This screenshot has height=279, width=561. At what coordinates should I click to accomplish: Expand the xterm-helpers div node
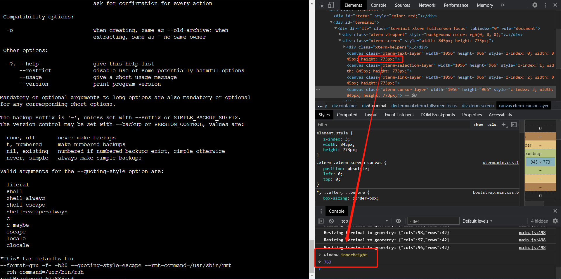pyautogui.click(x=344, y=47)
